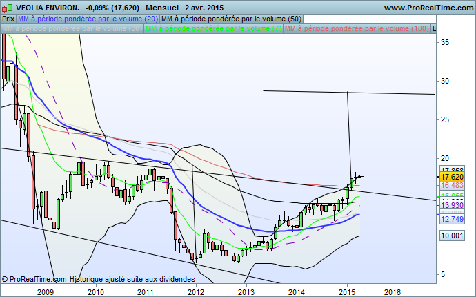Click the Historique ajusté suite aux dividendes note

(132, 279)
